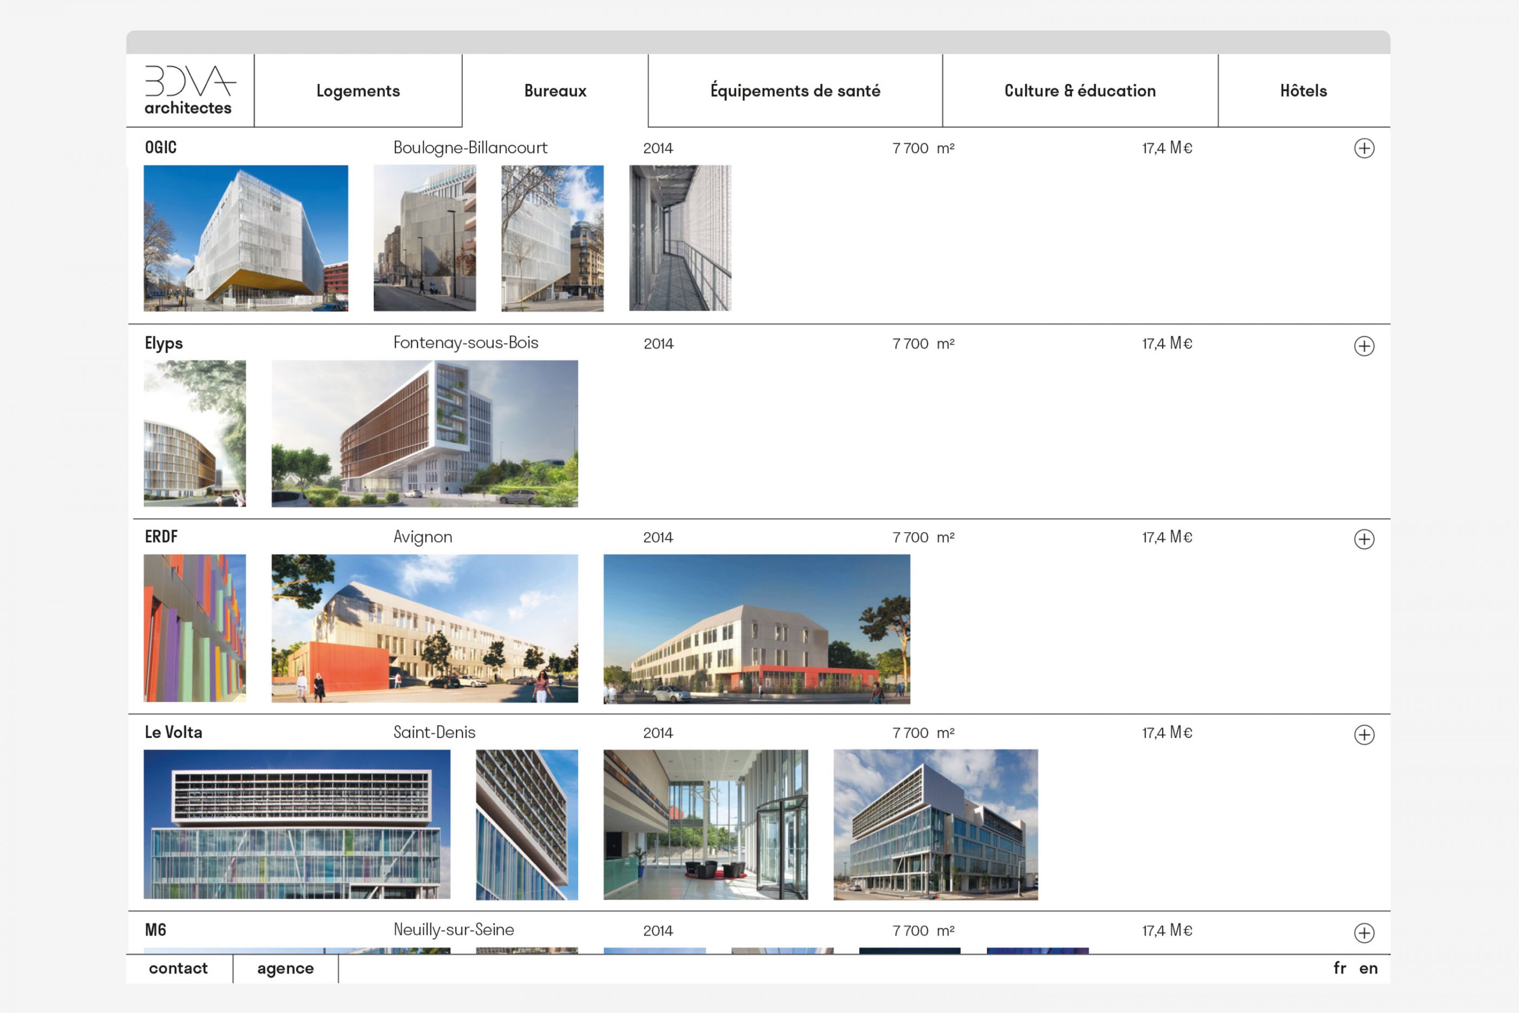Open OGIC balcony walkway photo
This screenshot has width=1519, height=1013.
click(681, 238)
